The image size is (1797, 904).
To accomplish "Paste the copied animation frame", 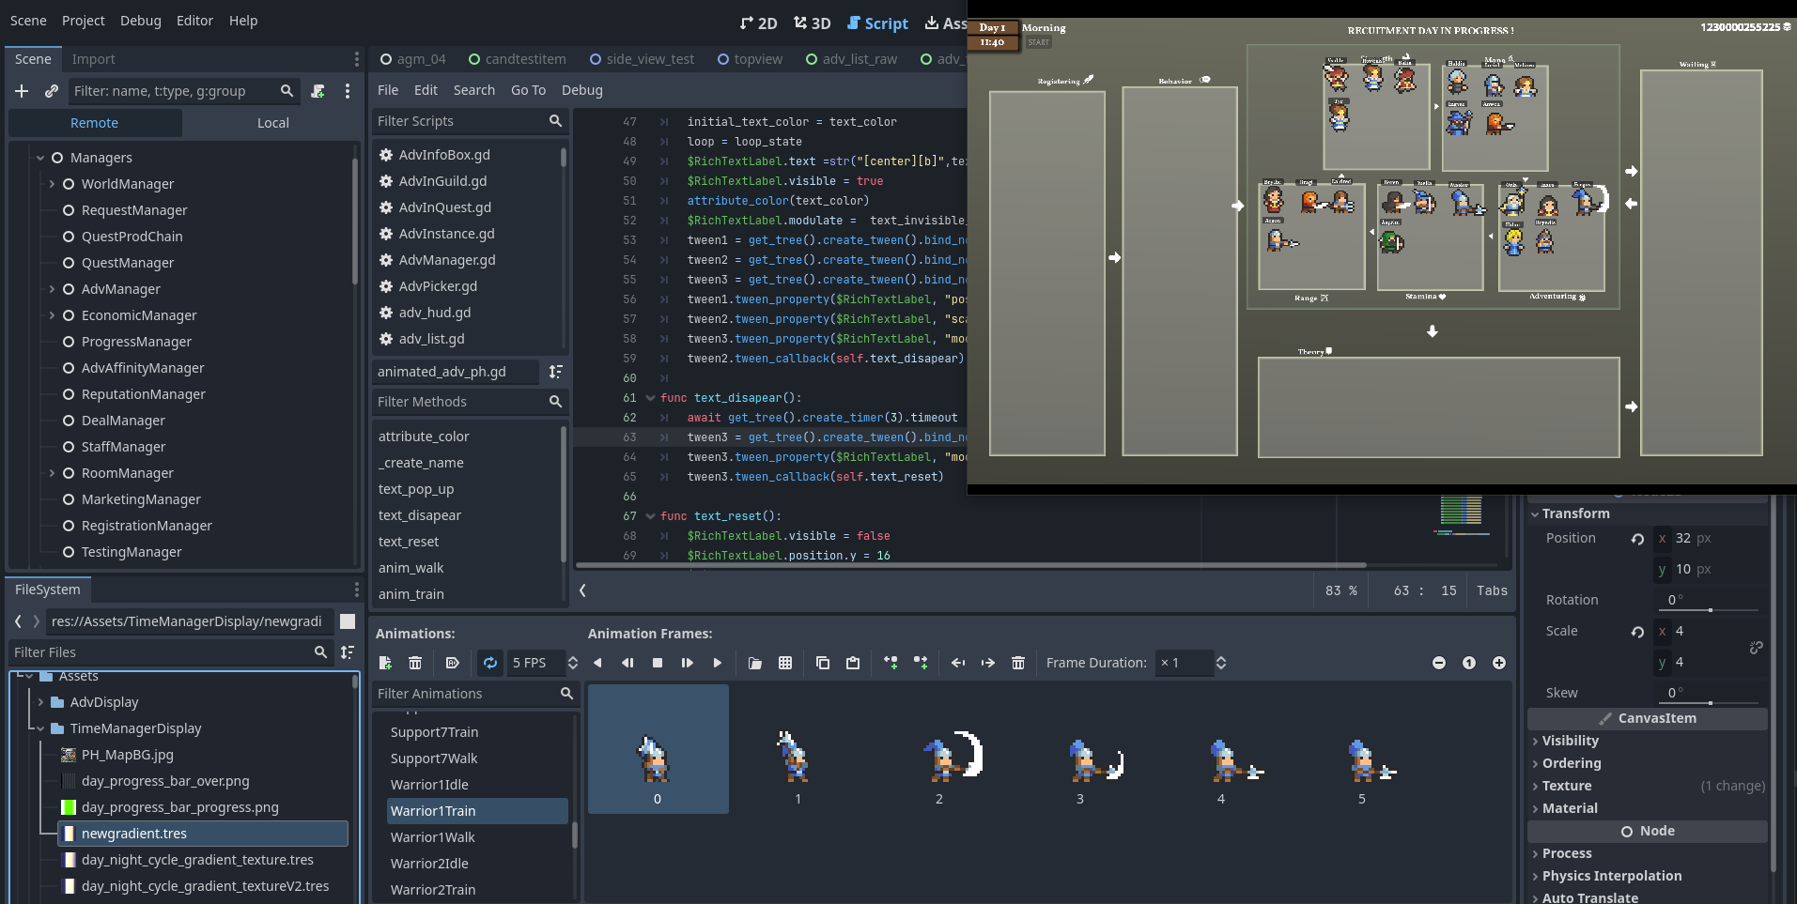I will [x=853, y=663].
